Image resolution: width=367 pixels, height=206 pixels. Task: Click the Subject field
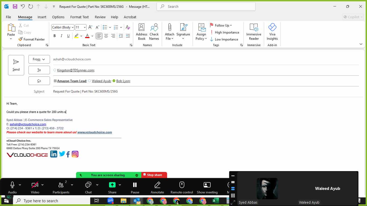coord(206,91)
